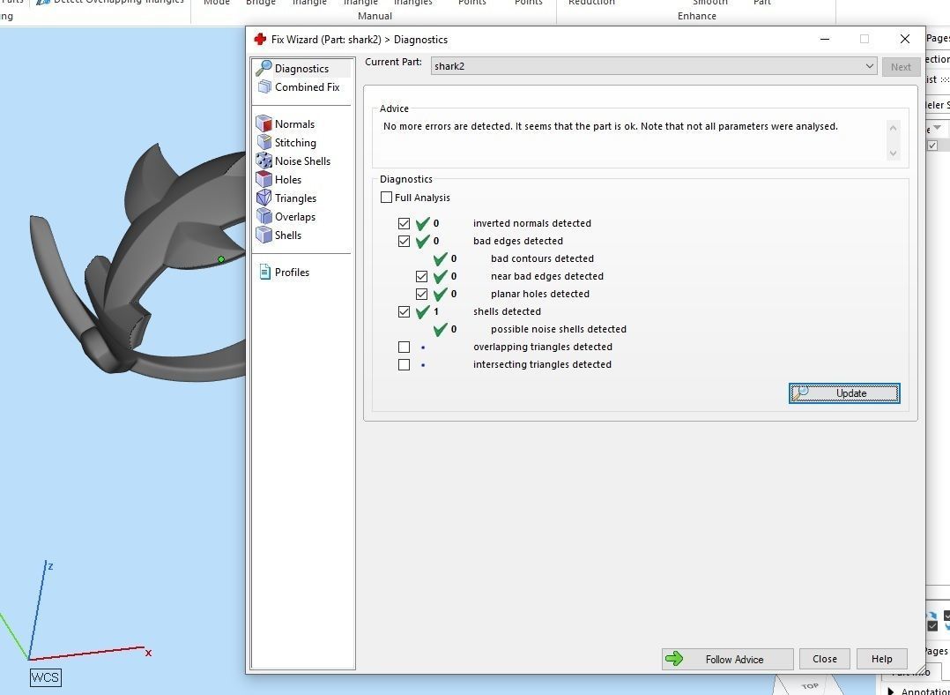Image resolution: width=950 pixels, height=695 pixels.
Task: Select the Noise Shells section
Action: pyautogui.click(x=302, y=161)
